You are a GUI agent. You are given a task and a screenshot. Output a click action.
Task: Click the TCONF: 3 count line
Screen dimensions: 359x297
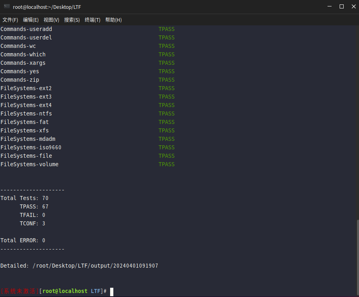[32, 223]
